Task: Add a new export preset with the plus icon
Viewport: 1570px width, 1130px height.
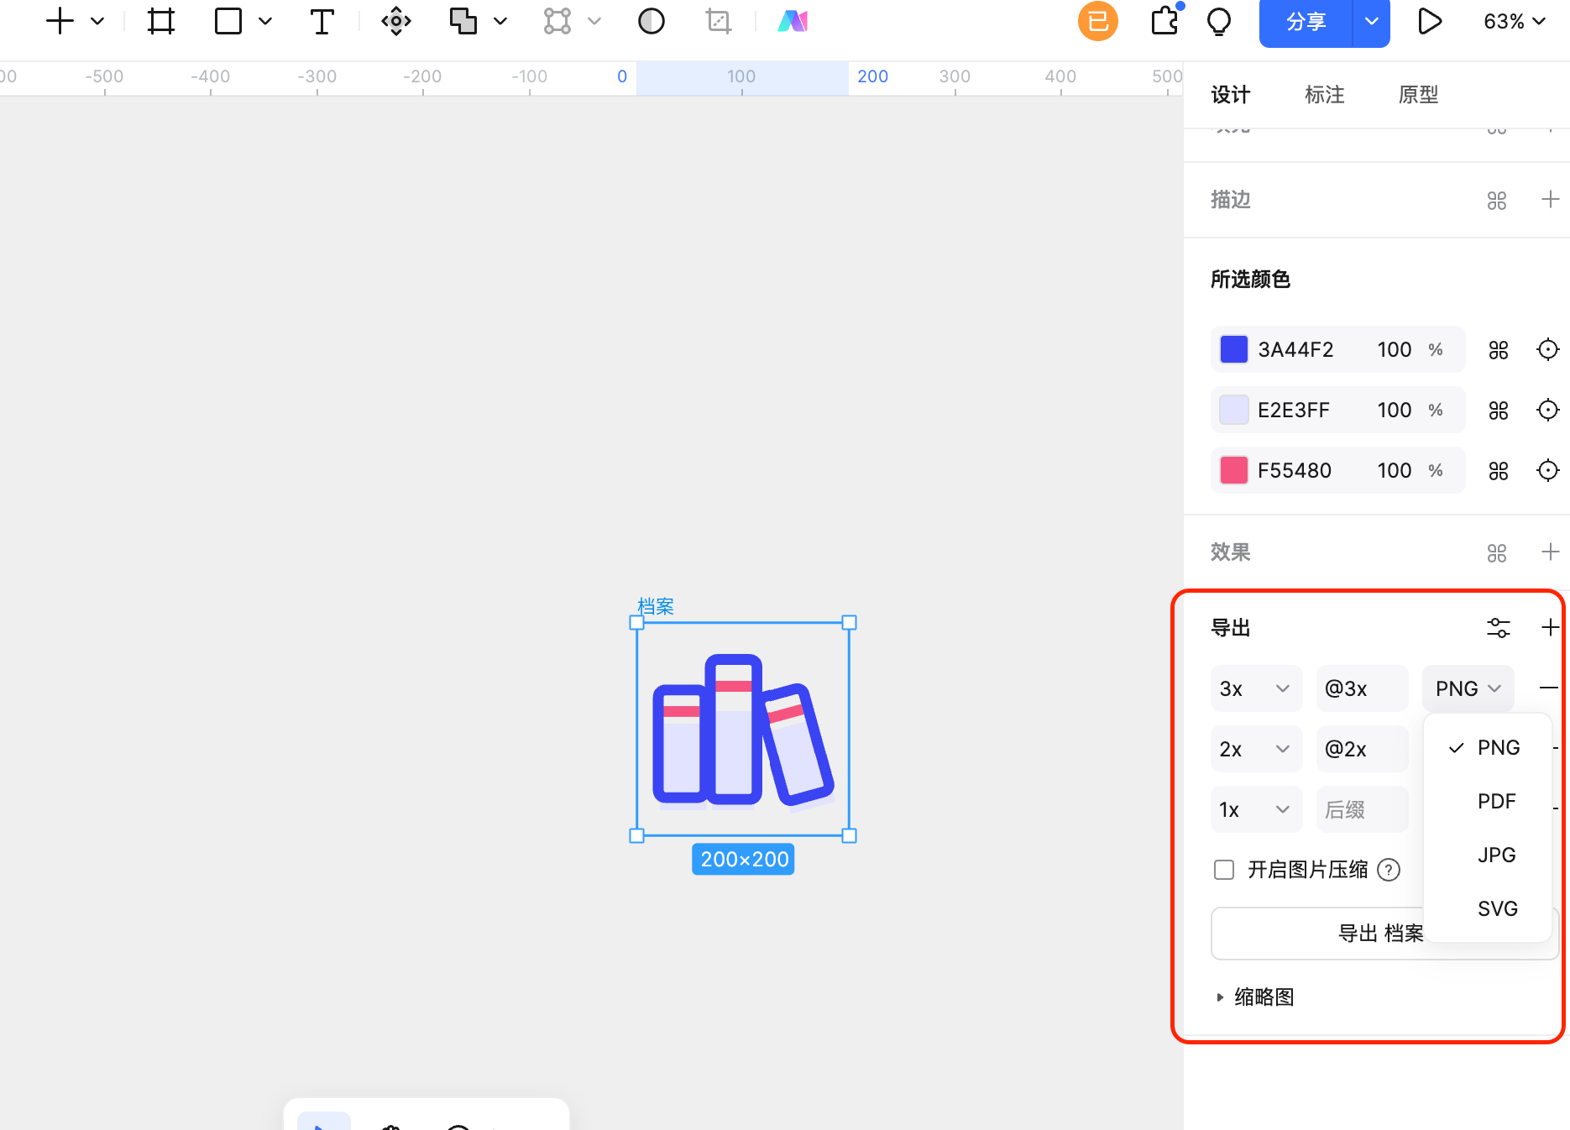Action: [1550, 627]
